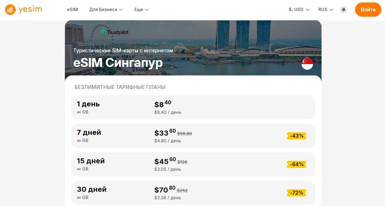
Task: Click the '-43%' discount badge
Action: point(296,136)
